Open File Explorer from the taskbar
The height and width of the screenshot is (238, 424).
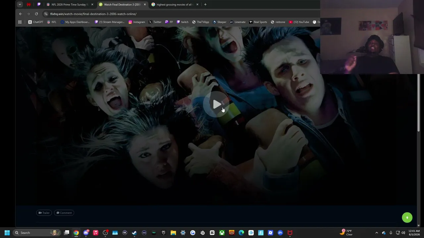(x=173, y=233)
